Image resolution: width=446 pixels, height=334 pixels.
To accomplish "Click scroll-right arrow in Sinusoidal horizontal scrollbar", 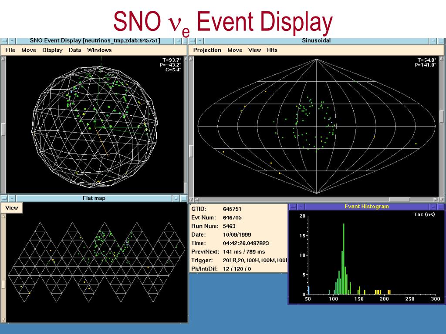I will (436, 199).
